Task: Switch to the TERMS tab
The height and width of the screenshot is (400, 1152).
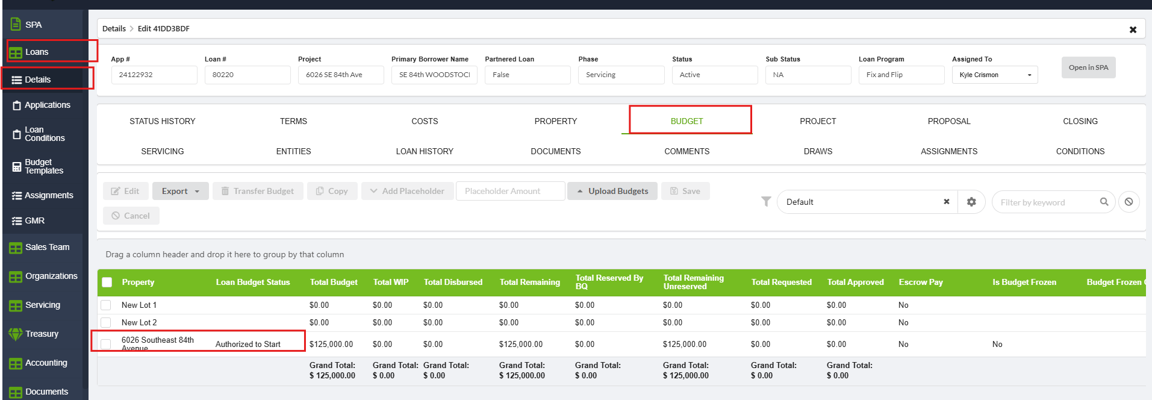Action: pyautogui.click(x=293, y=121)
